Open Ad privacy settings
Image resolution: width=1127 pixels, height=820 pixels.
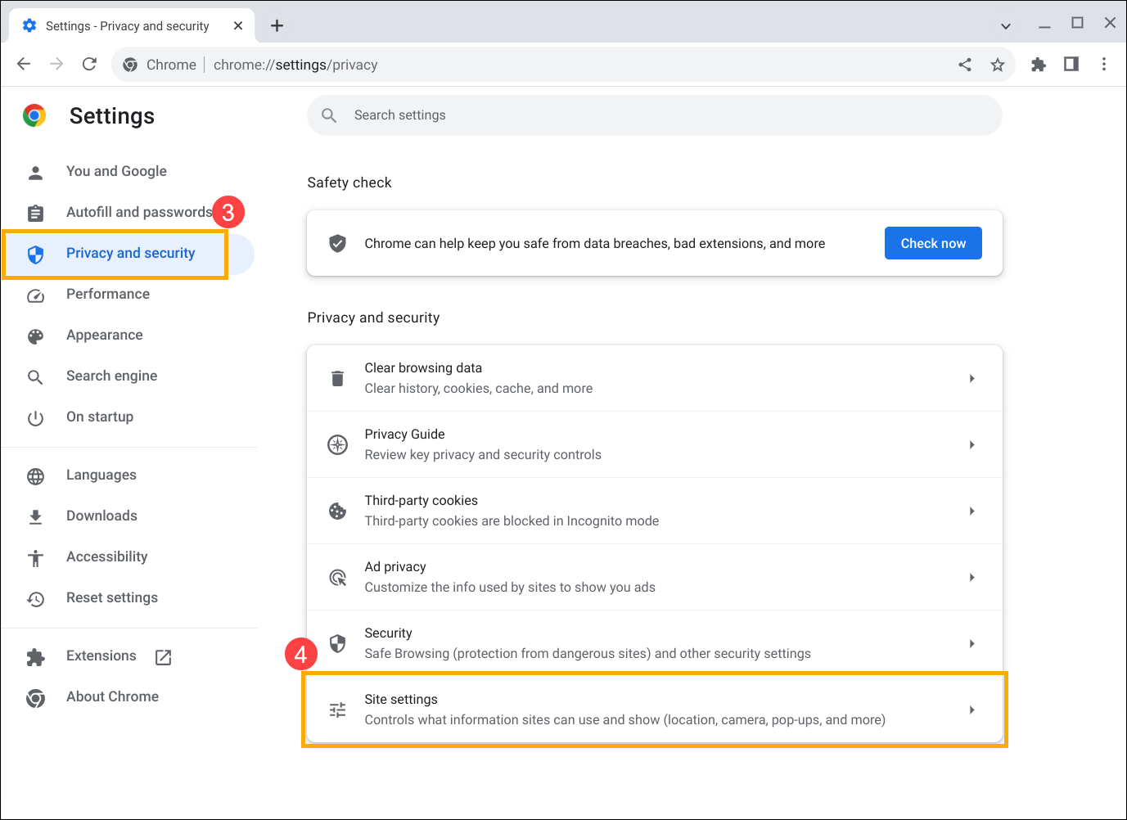(x=655, y=577)
